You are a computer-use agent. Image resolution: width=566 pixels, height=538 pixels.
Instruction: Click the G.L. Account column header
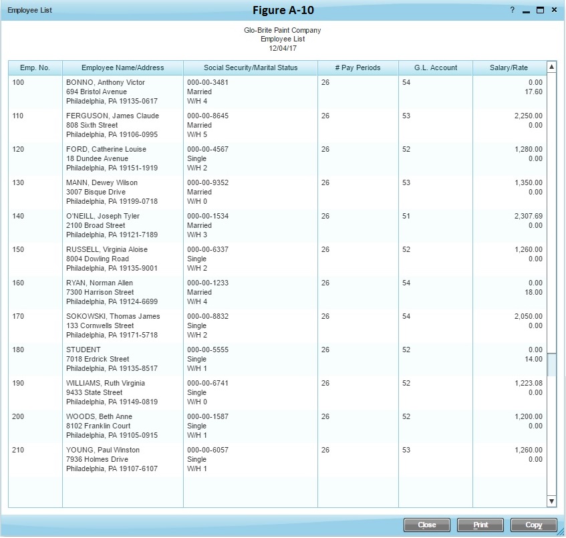tap(435, 68)
